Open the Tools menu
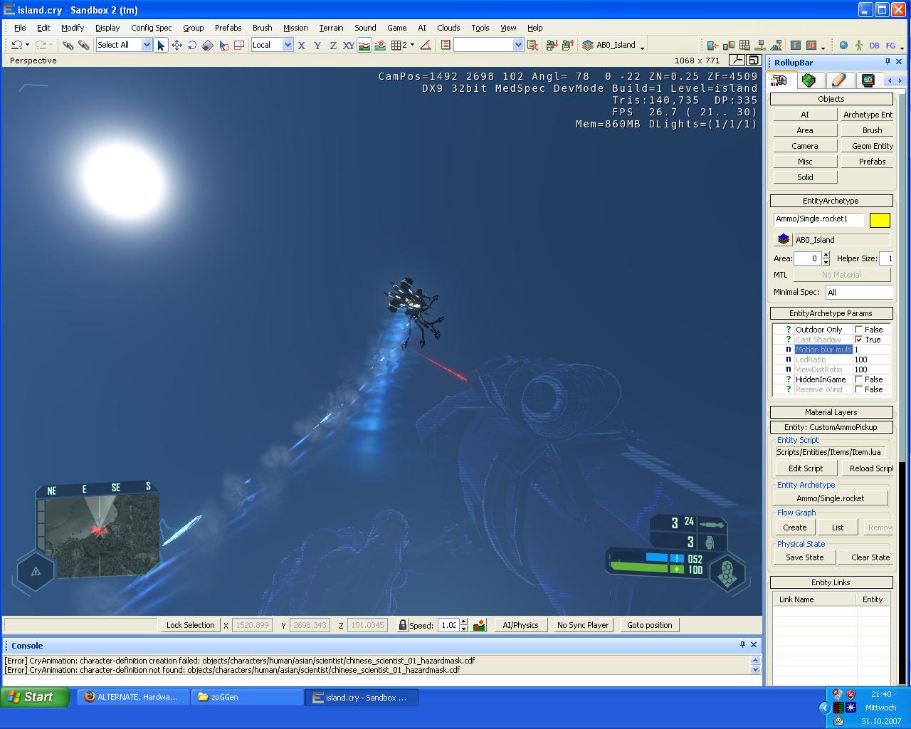911x729 pixels. coord(480,28)
